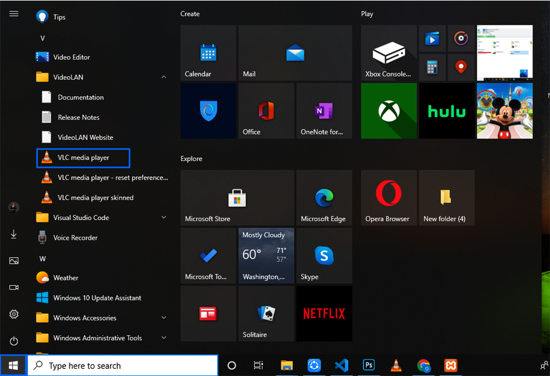The image size is (550, 376).
Task: Launch Hulu from the Play group
Action: (447, 110)
